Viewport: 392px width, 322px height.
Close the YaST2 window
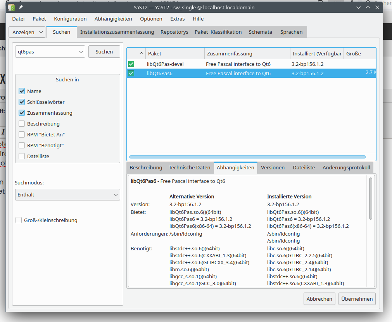click(x=377, y=7)
